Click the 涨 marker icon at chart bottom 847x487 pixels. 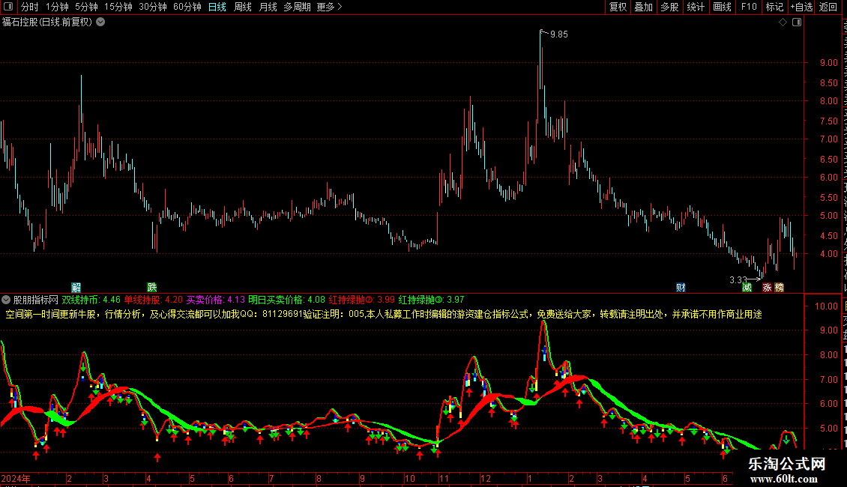click(x=767, y=287)
